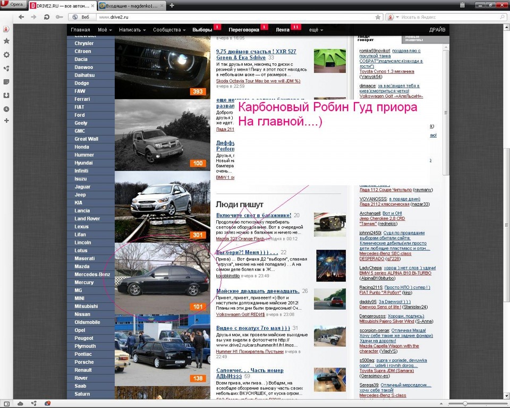
Task: Switch to the Входящие mail tab
Action: coord(131,6)
